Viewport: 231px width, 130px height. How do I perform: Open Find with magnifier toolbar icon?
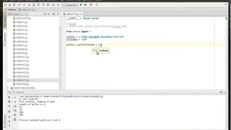pyautogui.click(x=44, y=5)
